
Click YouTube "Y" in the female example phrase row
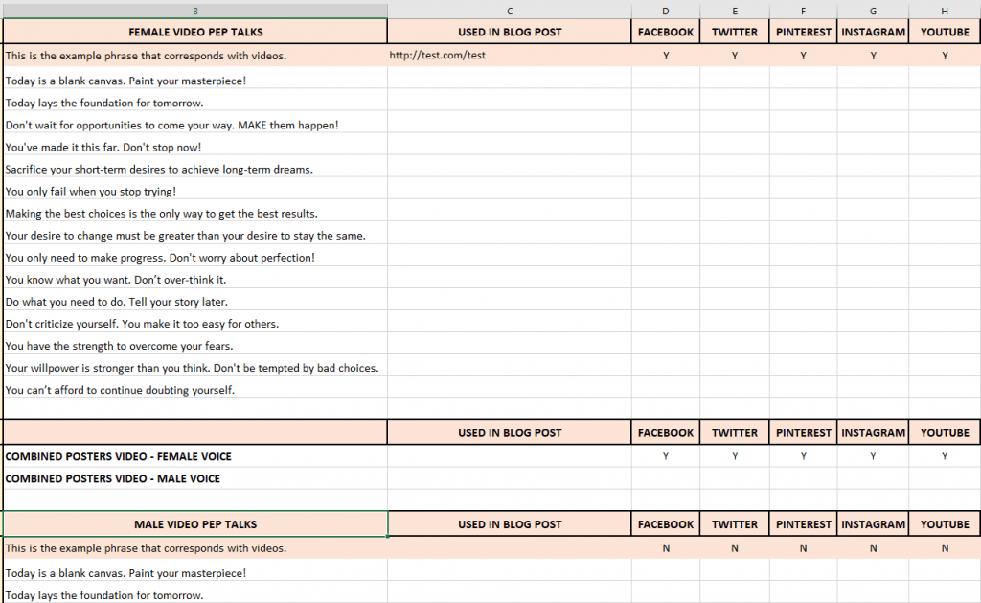point(945,56)
